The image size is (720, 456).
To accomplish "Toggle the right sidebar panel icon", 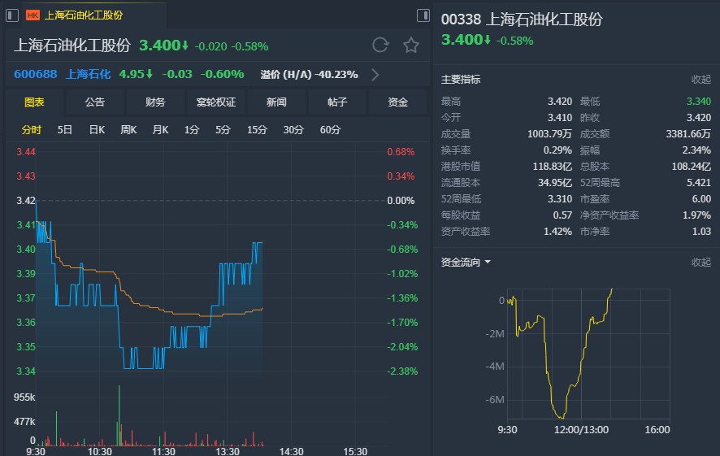I will tap(423, 15).
